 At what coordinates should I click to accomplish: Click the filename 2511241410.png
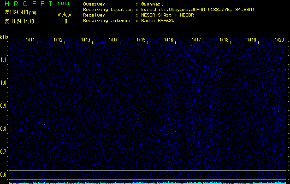pyautogui.click(x=19, y=13)
